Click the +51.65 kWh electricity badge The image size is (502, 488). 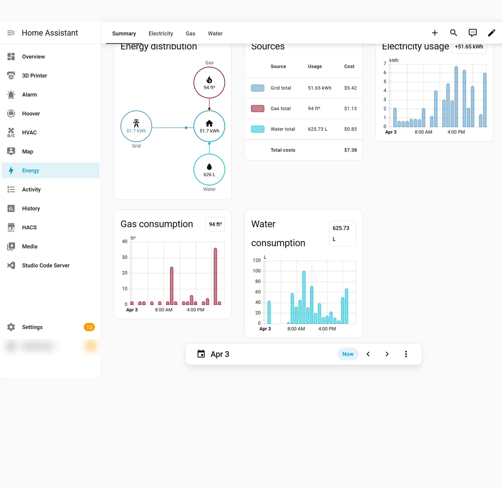point(469,47)
